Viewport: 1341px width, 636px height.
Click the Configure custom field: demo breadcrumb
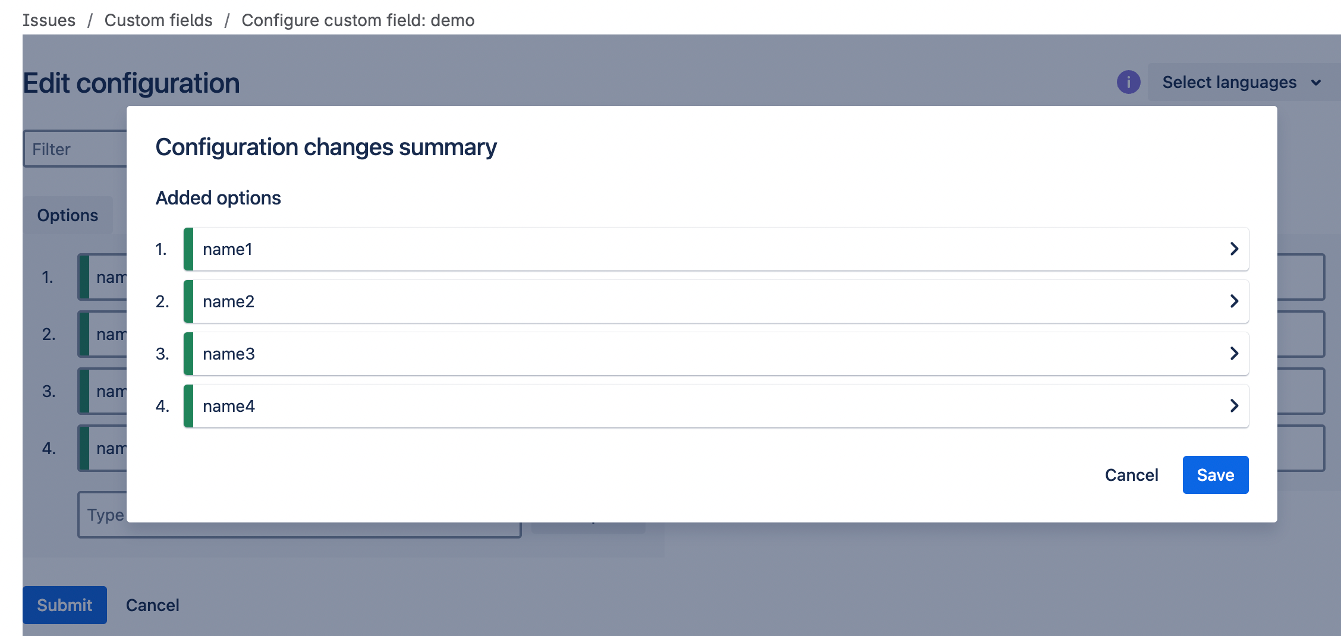pos(358,20)
